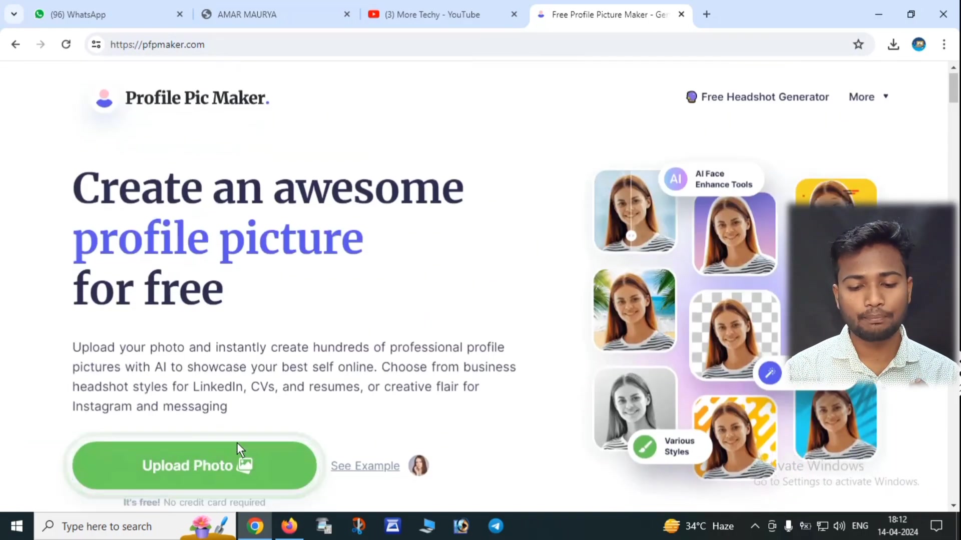Open Telegram from the taskbar
The image size is (961, 540).
[496, 526]
